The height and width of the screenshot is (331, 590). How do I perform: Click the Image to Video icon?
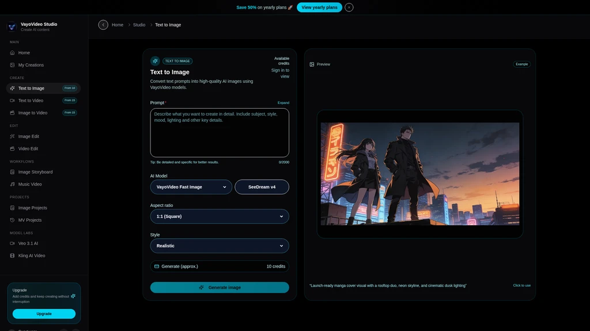pyautogui.click(x=13, y=113)
